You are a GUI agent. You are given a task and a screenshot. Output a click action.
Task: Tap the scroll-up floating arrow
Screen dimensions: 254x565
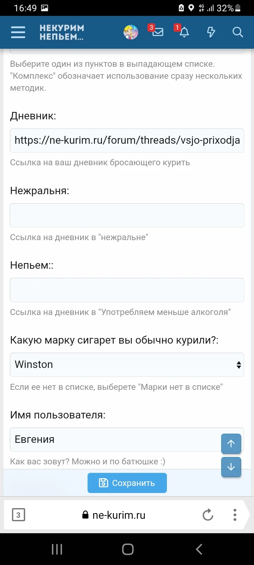(231, 444)
